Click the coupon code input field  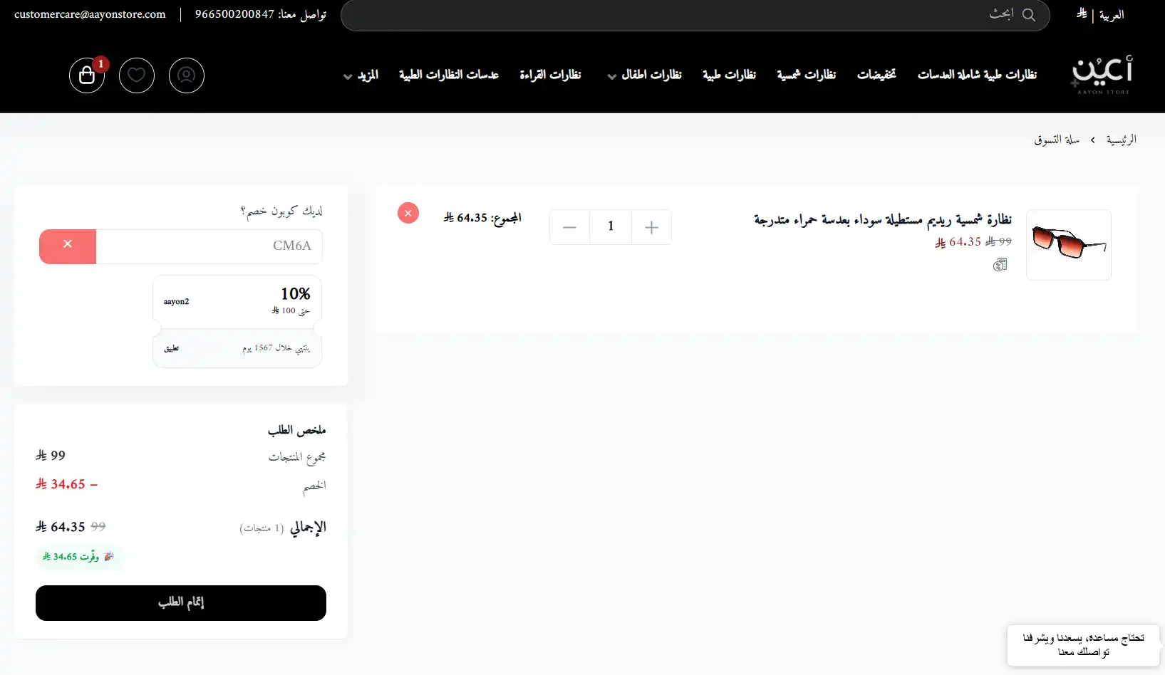[x=209, y=246]
